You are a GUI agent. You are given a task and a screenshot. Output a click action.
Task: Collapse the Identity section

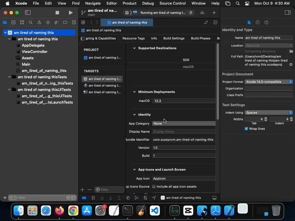click(134, 115)
